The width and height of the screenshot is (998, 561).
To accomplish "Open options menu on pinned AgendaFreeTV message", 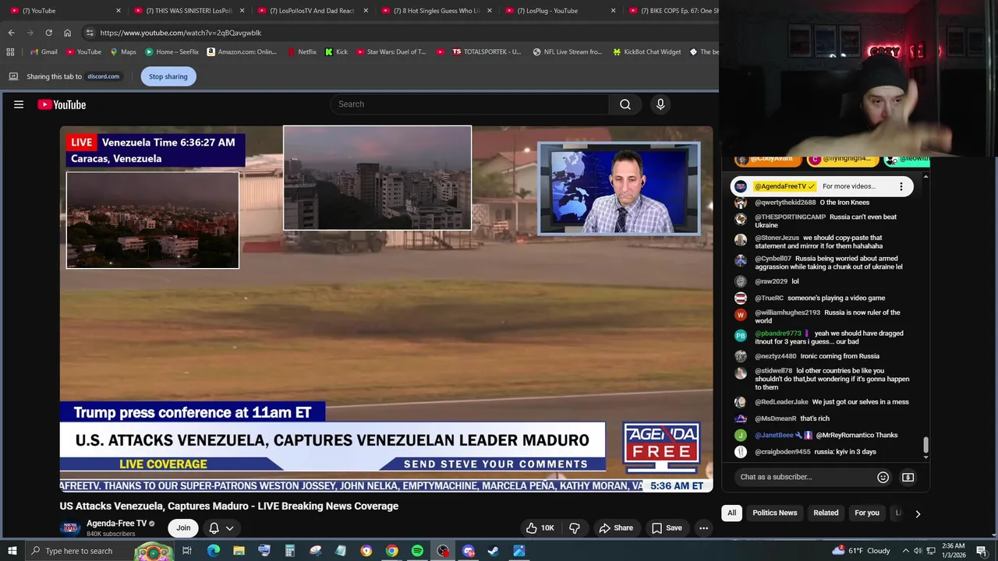I will point(901,186).
